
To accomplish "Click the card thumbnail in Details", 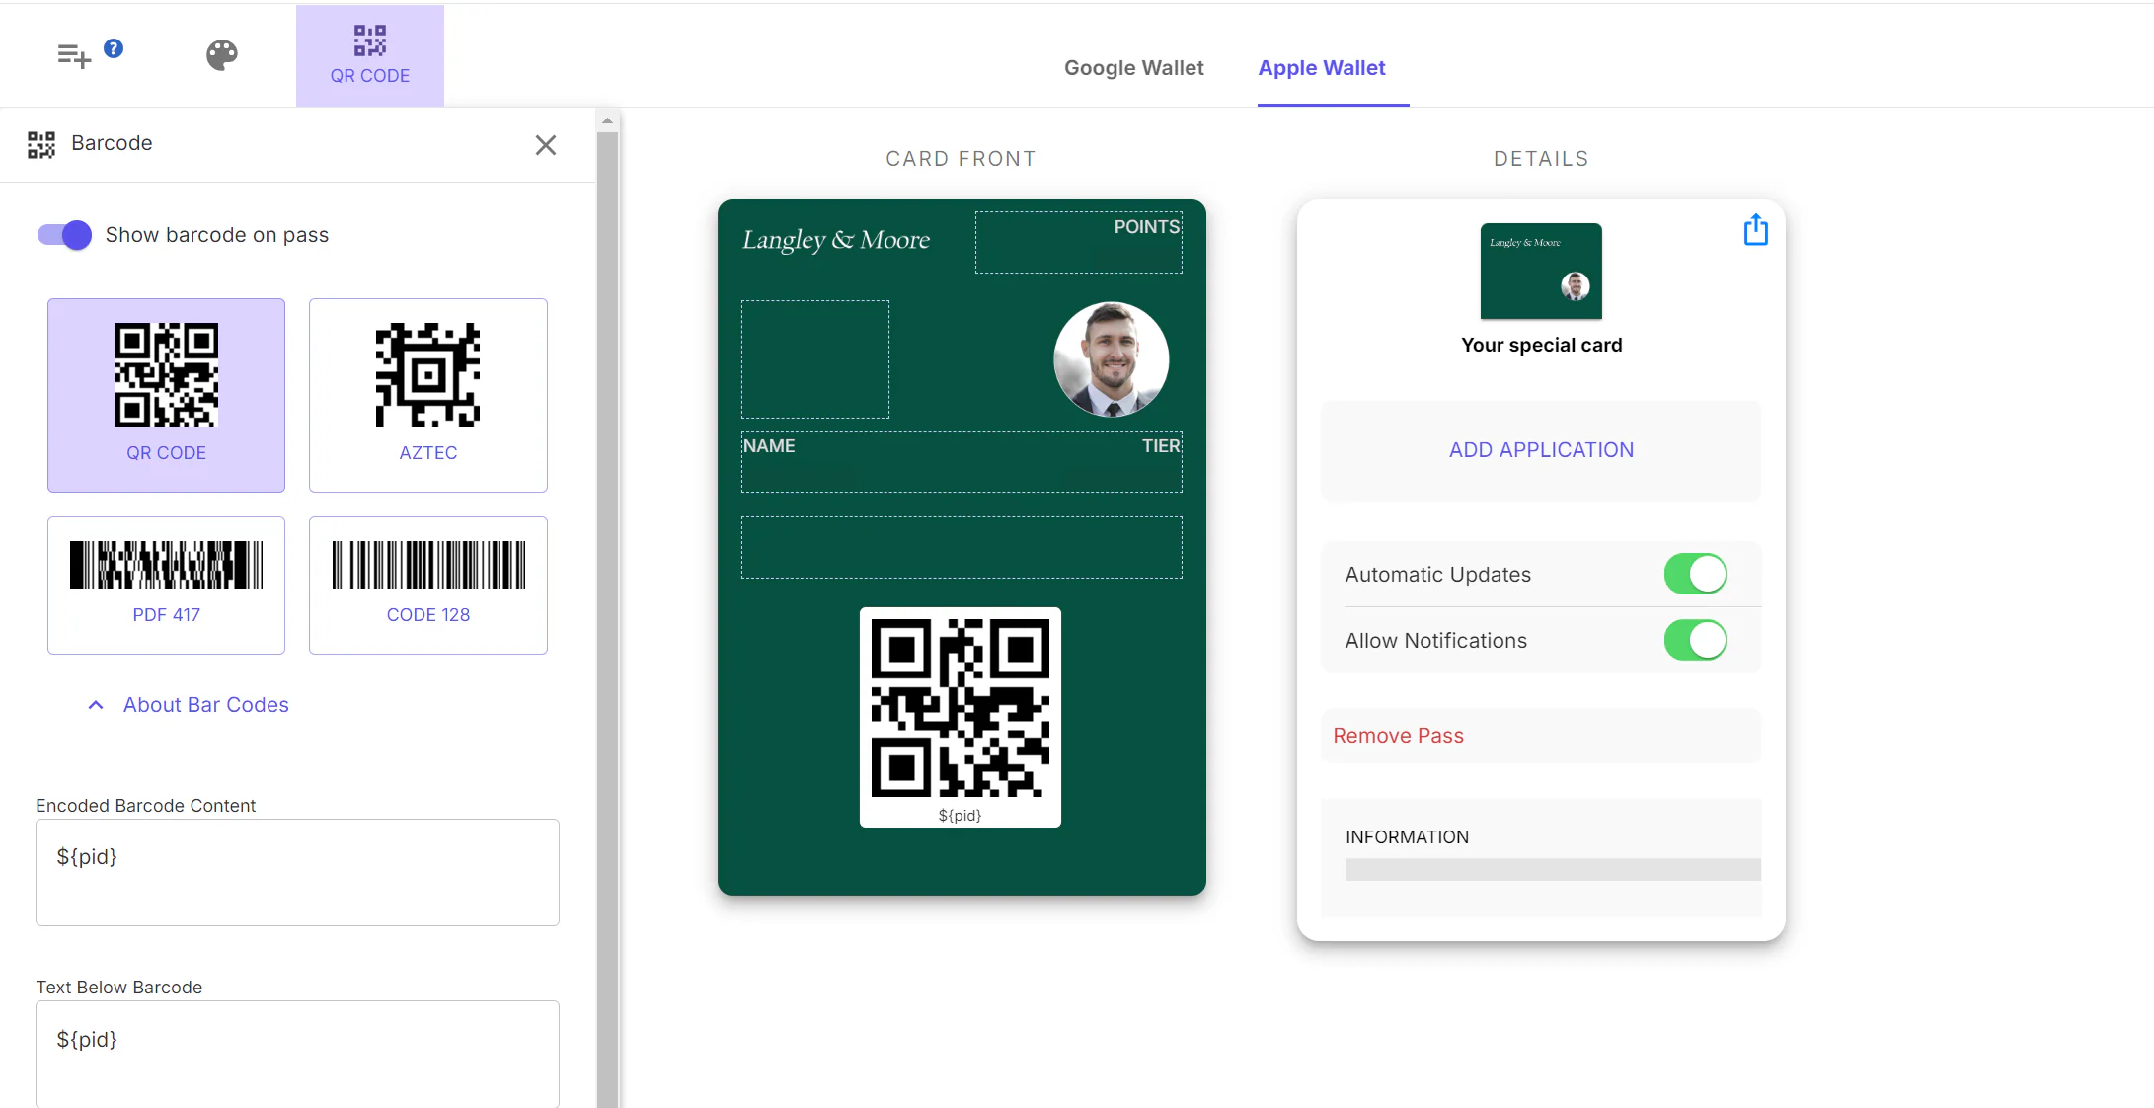I will 1541,272.
